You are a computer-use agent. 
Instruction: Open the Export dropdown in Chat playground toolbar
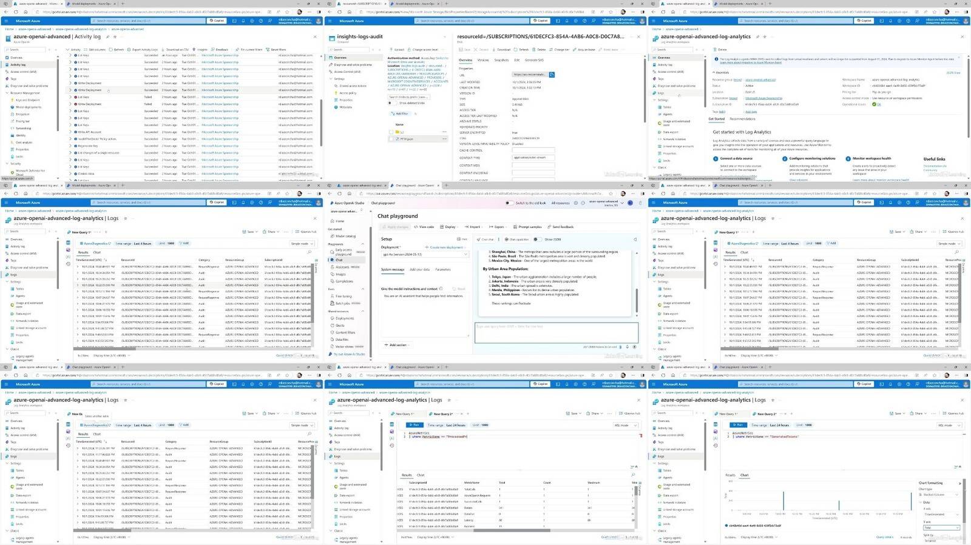pyautogui.click(x=498, y=227)
